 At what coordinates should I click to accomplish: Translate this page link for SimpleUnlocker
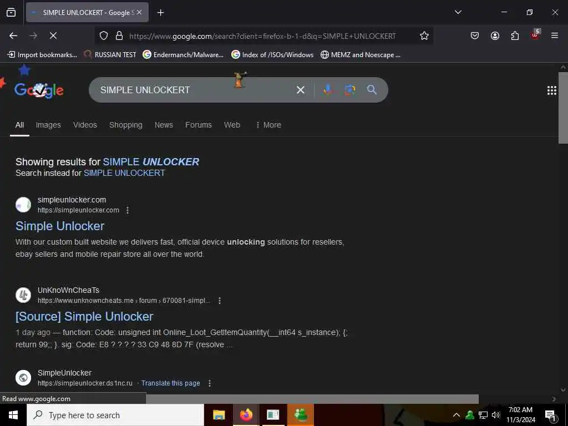[x=171, y=383]
